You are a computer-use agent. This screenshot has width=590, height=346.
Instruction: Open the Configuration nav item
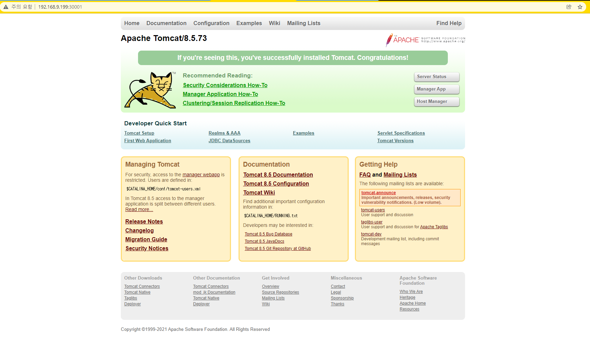(x=211, y=23)
